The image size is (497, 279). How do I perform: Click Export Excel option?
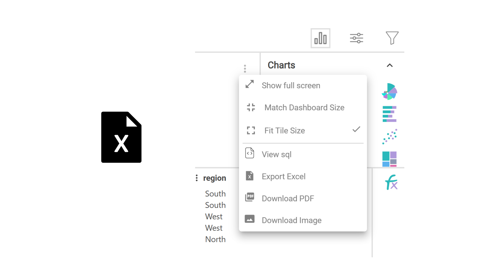click(x=283, y=176)
